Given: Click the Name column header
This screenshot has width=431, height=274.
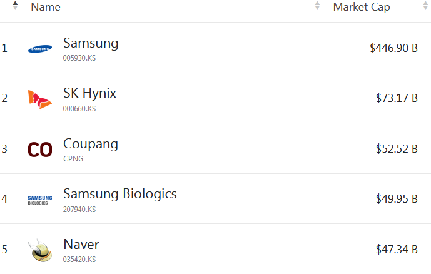Looking at the screenshot, I should point(46,7).
